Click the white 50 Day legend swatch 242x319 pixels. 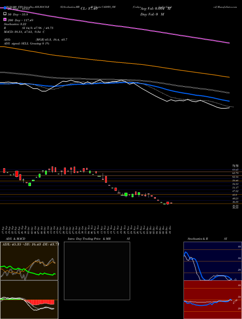5,14
